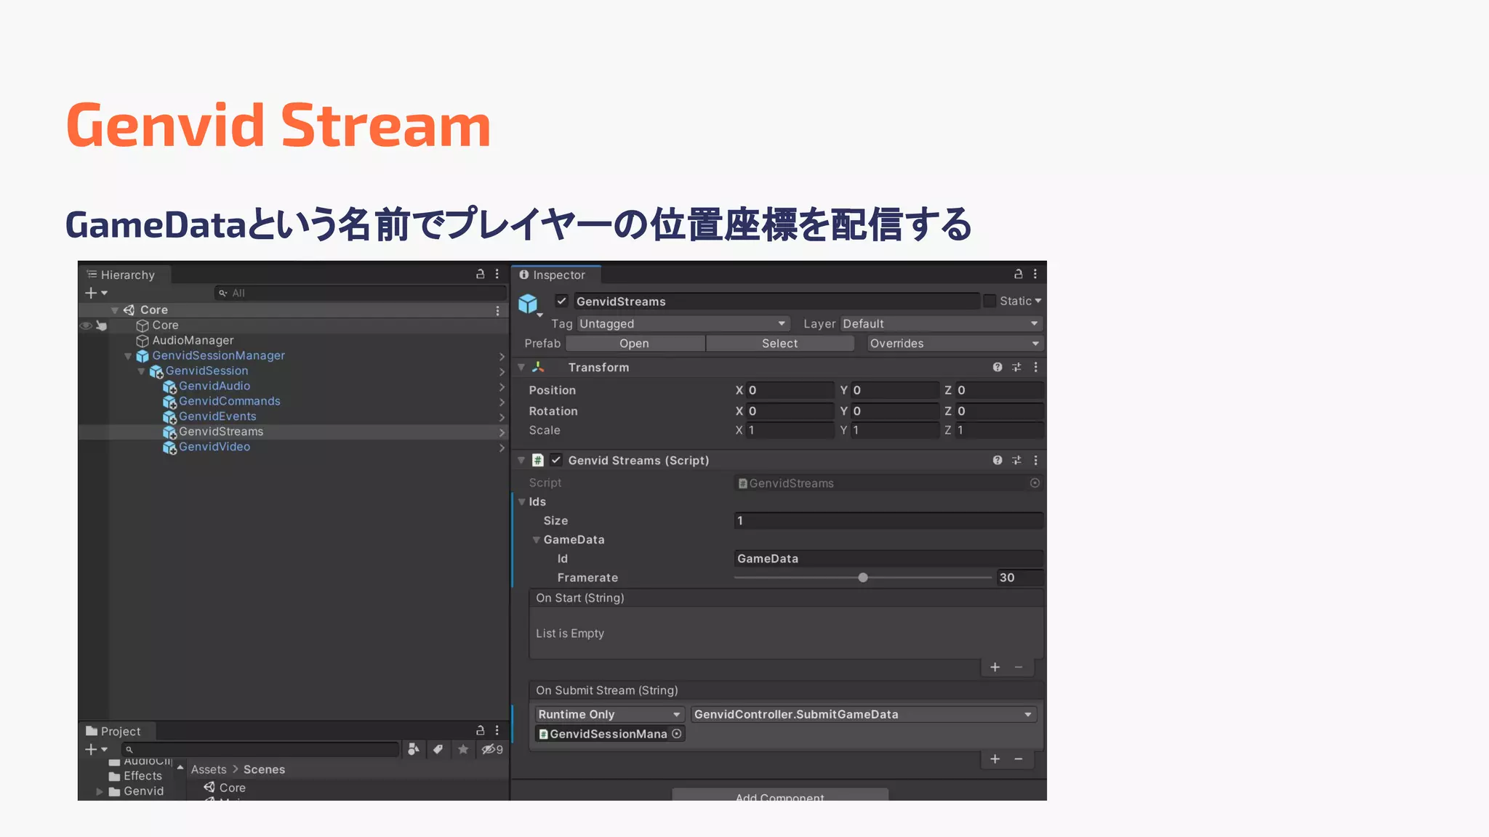Open Hierarchy panel kebab menu
The width and height of the screenshot is (1489, 837).
click(497, 274)
